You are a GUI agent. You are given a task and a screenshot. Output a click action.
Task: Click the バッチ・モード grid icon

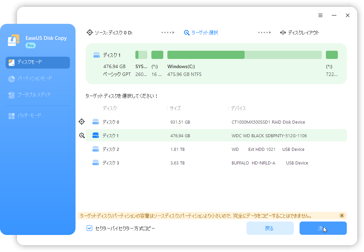coord(11,116)
